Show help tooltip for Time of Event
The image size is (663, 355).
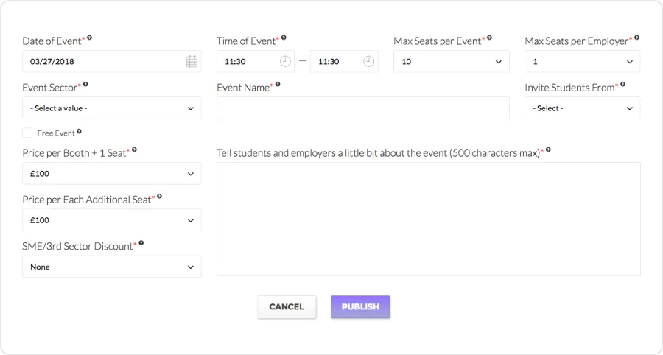coord(284,38)
